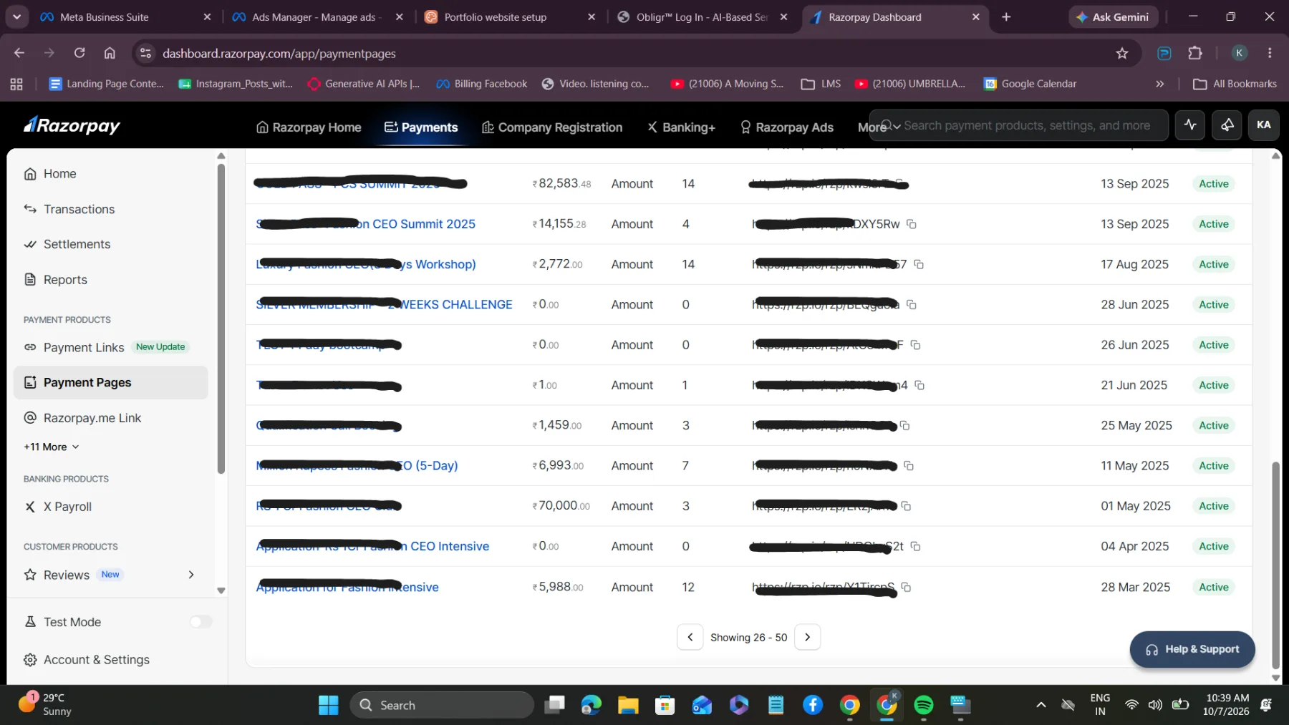This screenshot has height=725, width=1289.
Task: Copy the link in the 17 Aug 2025 row
Action: (919, 264)
